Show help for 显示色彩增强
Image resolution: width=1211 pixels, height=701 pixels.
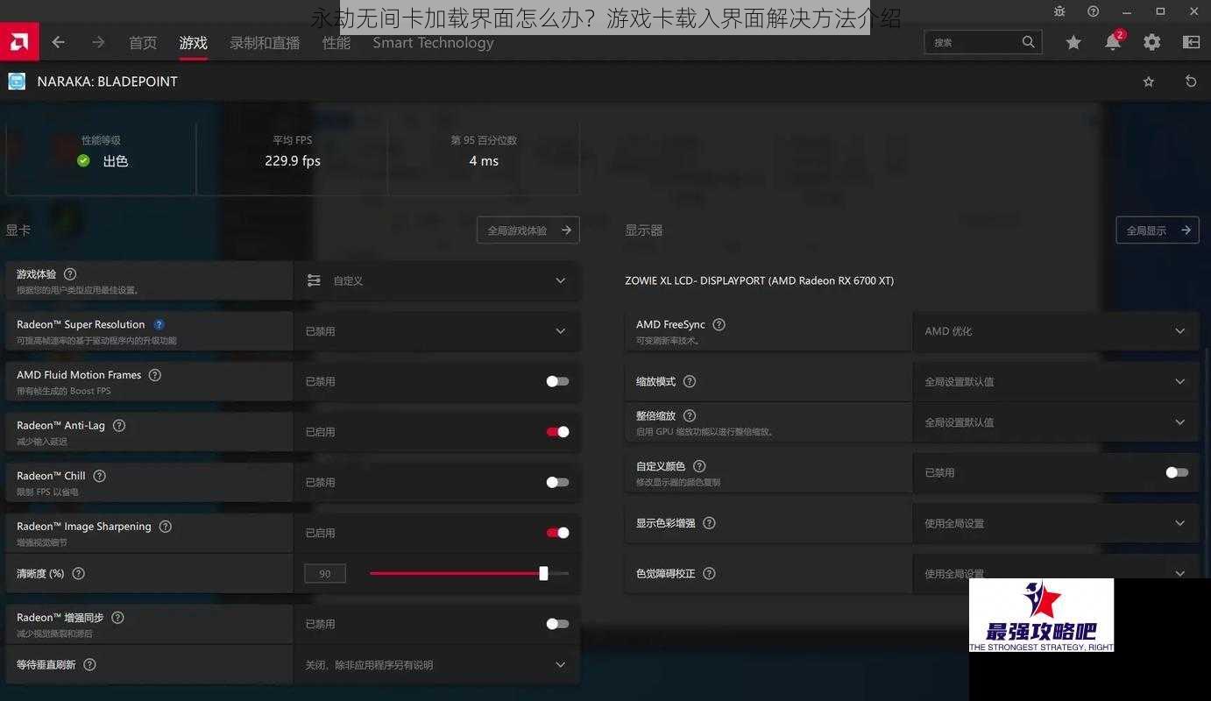click(710, 523)
